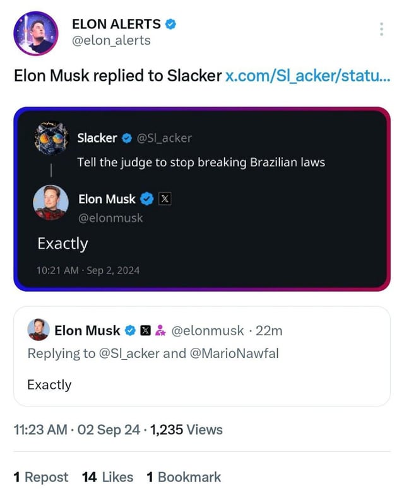The width and height of the screenshot is (404, 489).
Task: Open the x.com/Sl_acker status link
Action: pos(307,76)
